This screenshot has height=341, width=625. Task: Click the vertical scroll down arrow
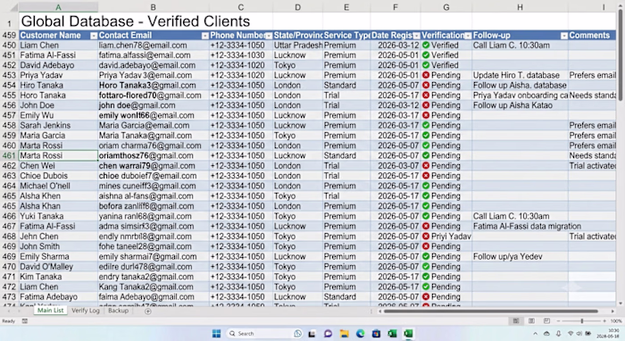pyautogui.click(x=621, y=304)
